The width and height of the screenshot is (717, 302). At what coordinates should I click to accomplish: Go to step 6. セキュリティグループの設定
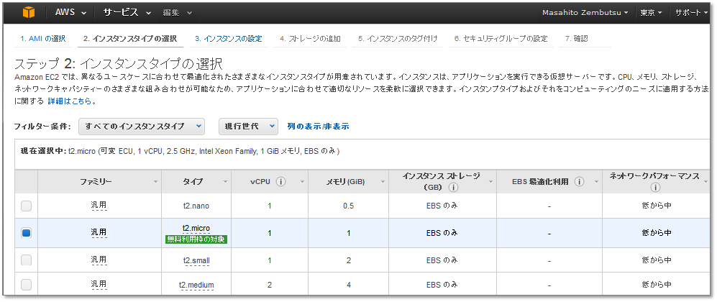click(x=501, y=39)
